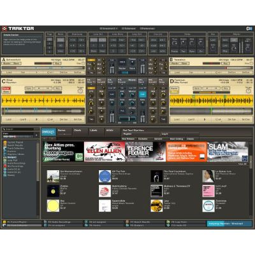255x255 pixels.
Task: Click the Tempo knob on Deck C
Action: click(x=80, y=91)
